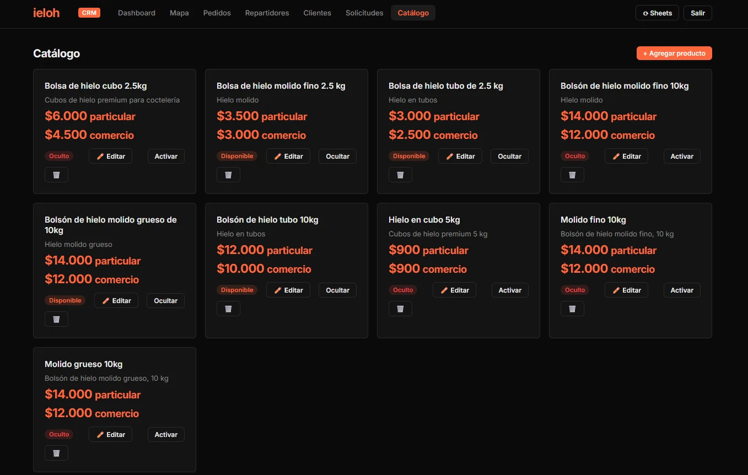Click the Agregar producto button
This screenshot has width=748, height=475.
(x=674, y=53)
